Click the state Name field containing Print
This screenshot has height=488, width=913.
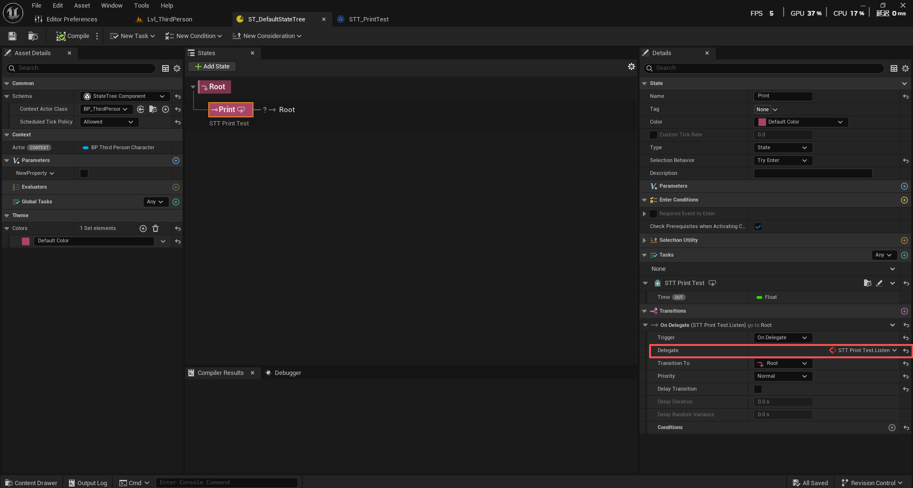point(783,96)
